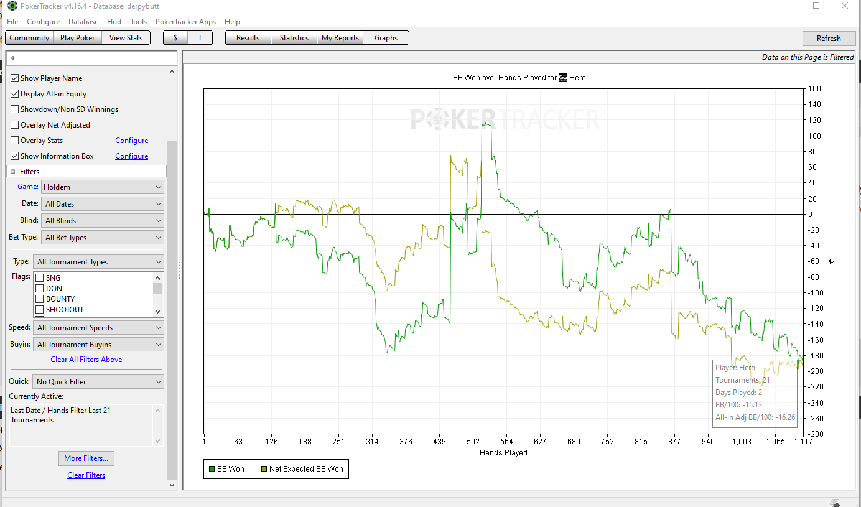Click the resize grip icon in status bar
861x507 pixels.
[x=835, y=503]
